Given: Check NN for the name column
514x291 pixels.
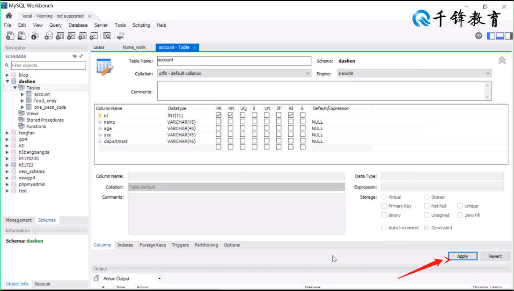Looking at the screenshot, I should click(230, 122).
